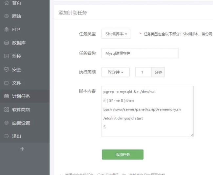Click the gear icon beside 面板设置
The width and height of the screenshot is (213, 175).
(7, 123)
